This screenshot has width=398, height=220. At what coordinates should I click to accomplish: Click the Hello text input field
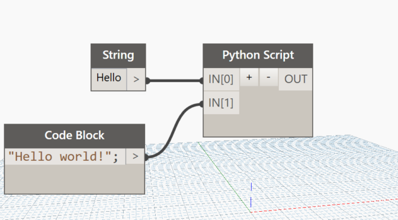[109, 79]
